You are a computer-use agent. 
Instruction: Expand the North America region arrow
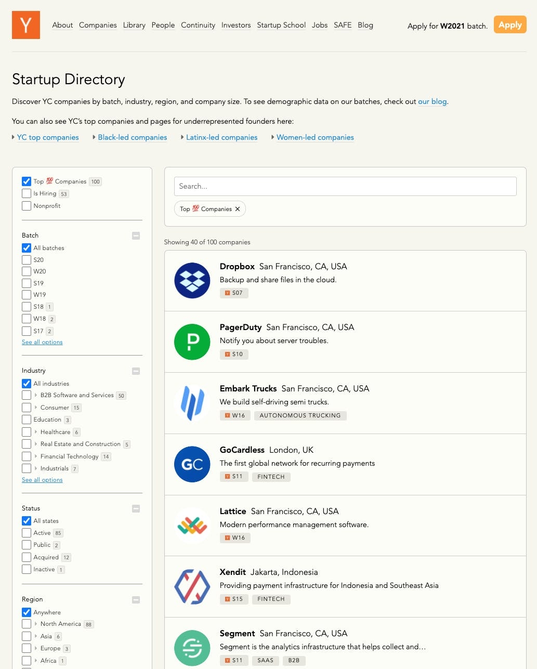[x=36, y=624]
